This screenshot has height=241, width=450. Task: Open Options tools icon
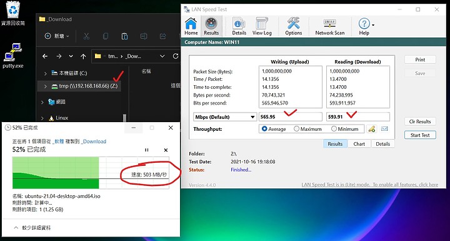(x=293, y=26)
